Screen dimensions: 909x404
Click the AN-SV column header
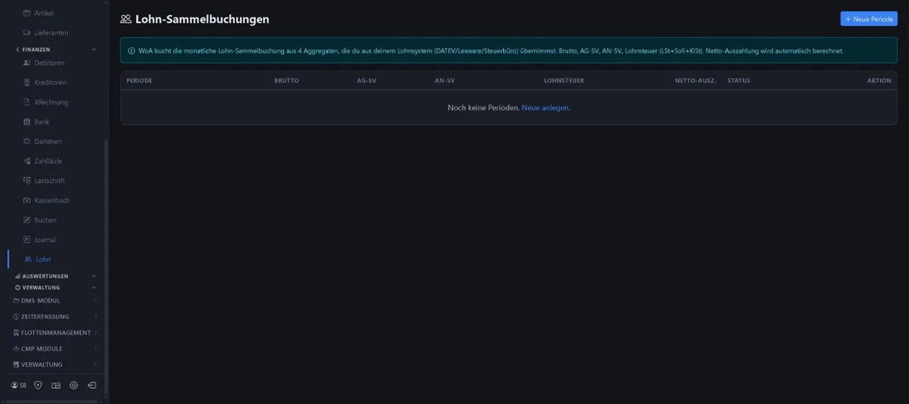tap(445, 80)
